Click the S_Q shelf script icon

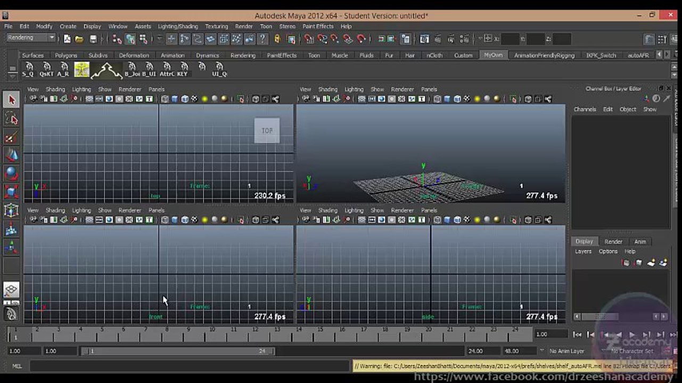[29, 70]
